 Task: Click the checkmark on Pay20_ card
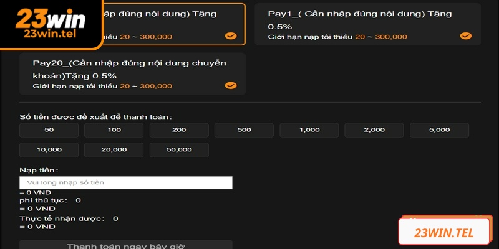pyautogui.click(x=231, y=85)
